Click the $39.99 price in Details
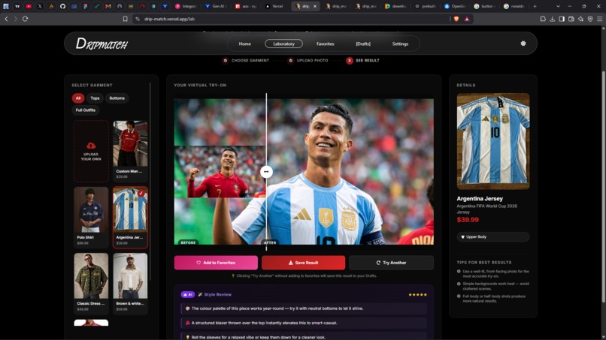This screenshot has width=606, height=340. pyautogui.click(x=468, y=220)
